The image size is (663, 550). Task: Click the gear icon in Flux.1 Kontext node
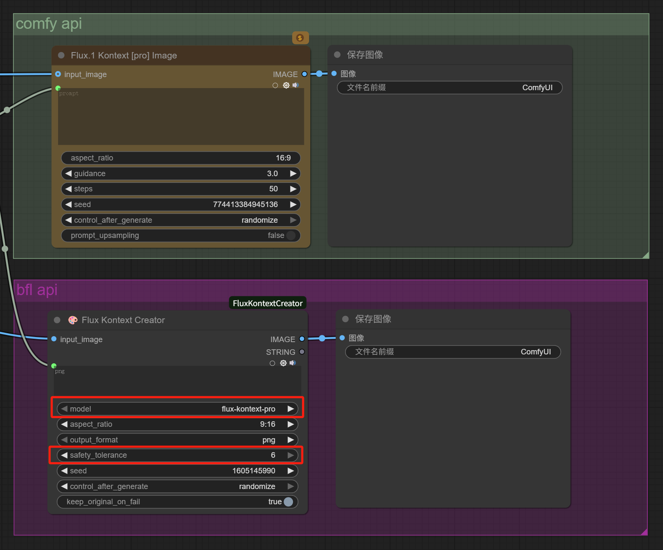[x=286, y=85]
